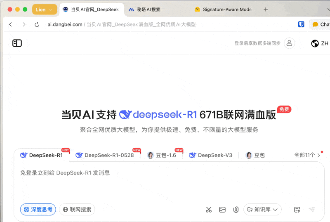Open the 知识库 knowledge base dropdown
Screen dimensions: 330x222
tap(262, 209)
